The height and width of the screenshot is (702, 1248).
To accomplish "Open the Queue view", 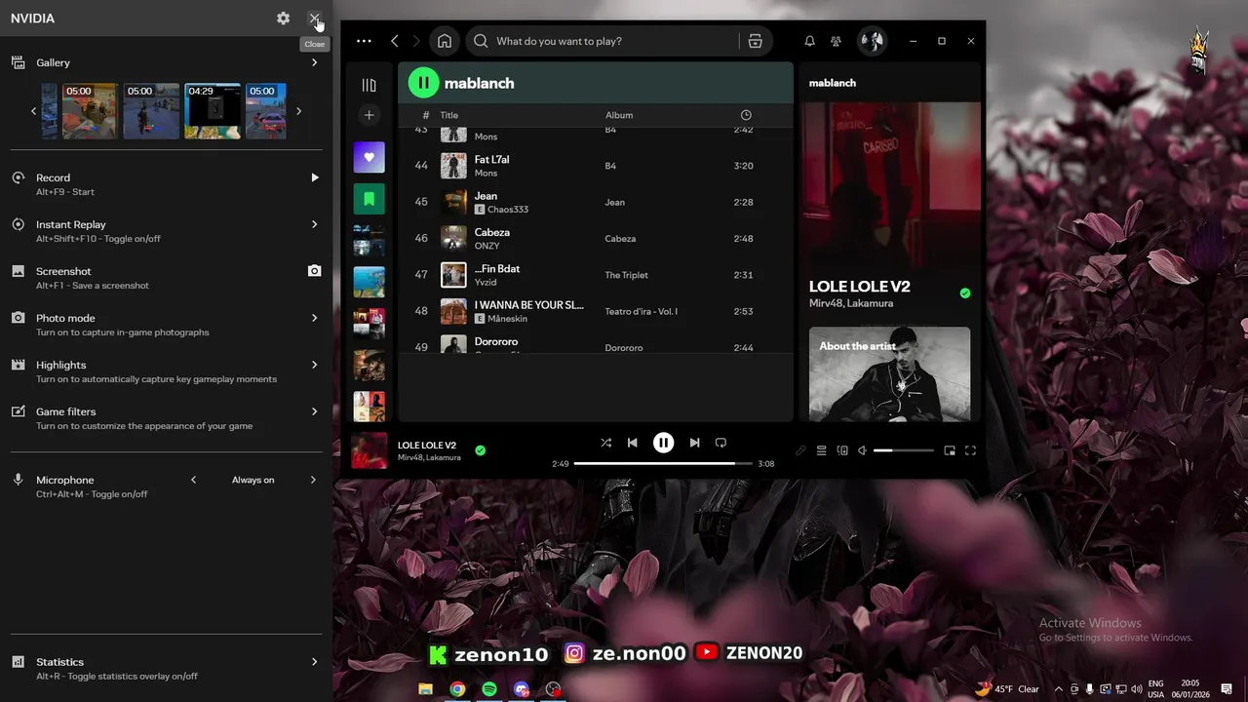I will (x=821, y=450).
